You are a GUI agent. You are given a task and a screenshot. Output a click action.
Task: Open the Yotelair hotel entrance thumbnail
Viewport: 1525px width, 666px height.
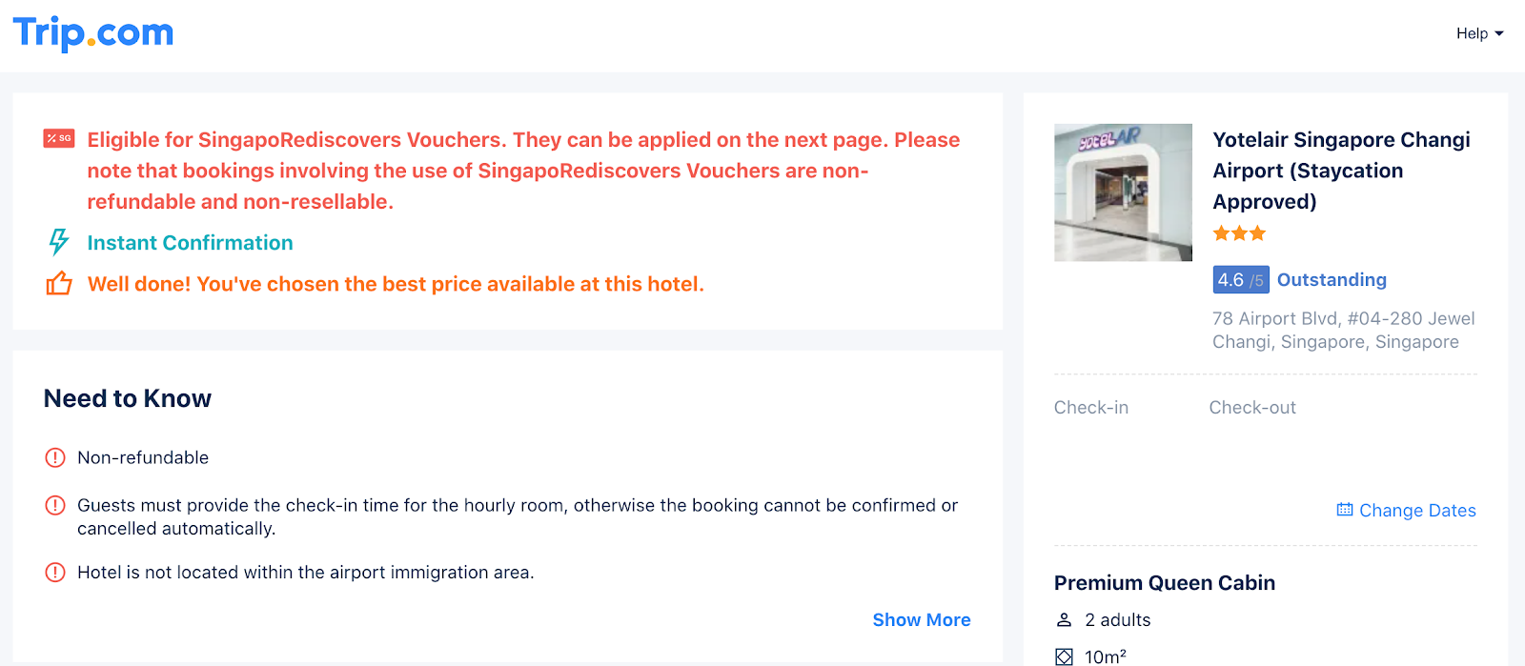click(x=1123, y=192)
